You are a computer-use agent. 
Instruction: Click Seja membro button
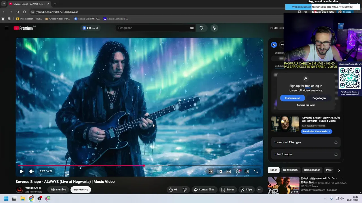point(58,189)
